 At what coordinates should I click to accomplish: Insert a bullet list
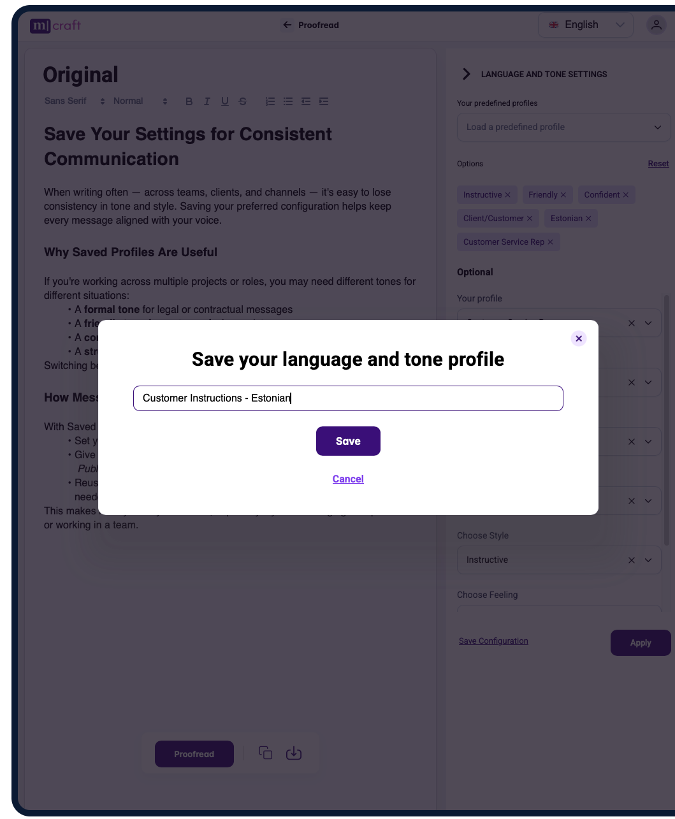287,101
